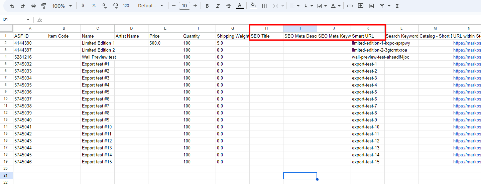Select column E header
This screenshot has height=184, width=481.
point(165,28)
